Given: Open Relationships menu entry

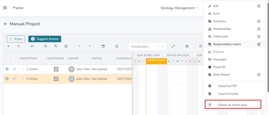Looking at the screenshot, I should (x=234, y=29).
